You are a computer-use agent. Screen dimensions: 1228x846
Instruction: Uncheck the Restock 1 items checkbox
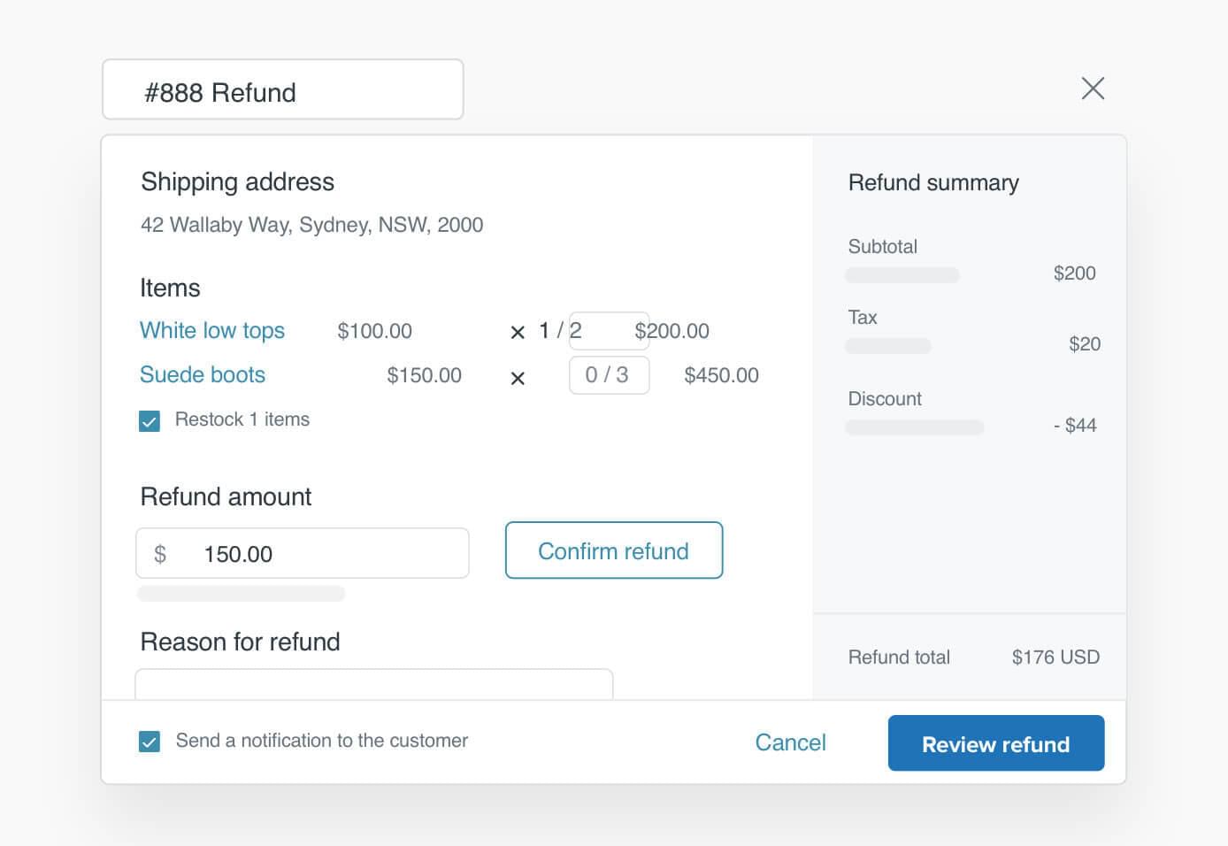point(150,420)
